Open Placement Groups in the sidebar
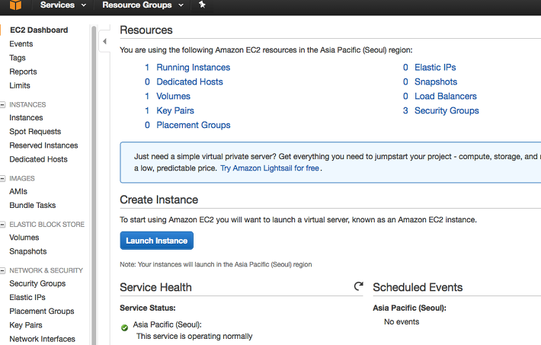Screen dimensions: 541x345 click(x=42, y=311)
